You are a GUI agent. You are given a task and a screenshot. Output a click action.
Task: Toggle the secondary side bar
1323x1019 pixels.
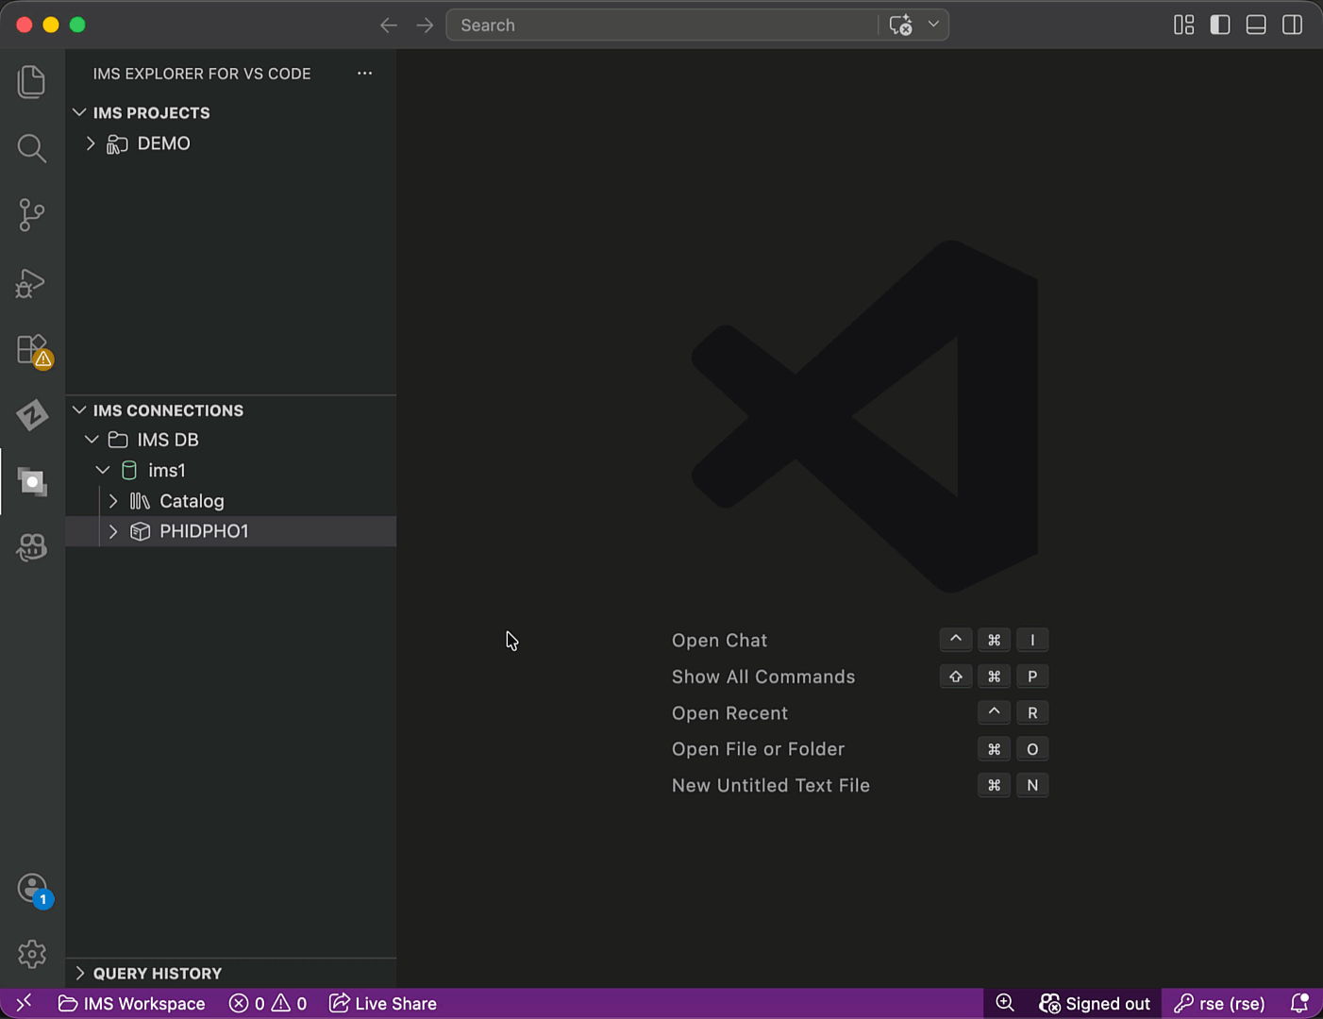[1293, 25]
